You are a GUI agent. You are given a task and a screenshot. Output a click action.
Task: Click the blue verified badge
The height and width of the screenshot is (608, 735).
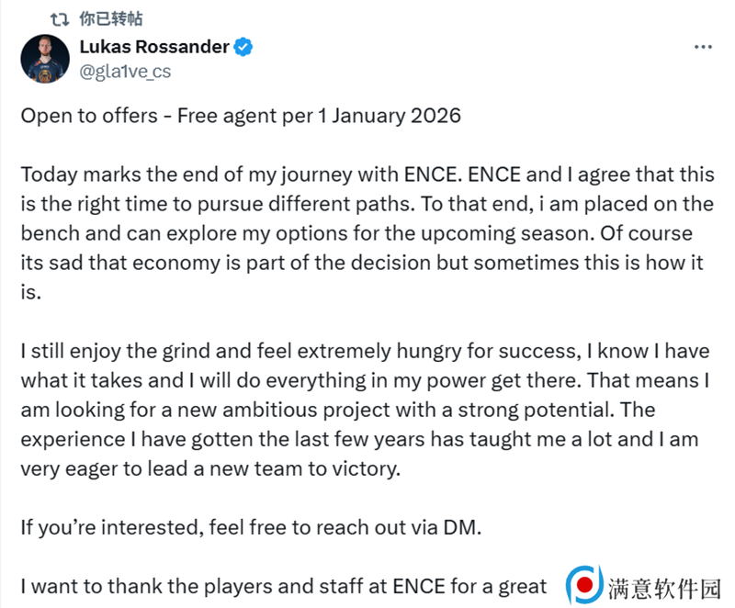tap(243, 47)
